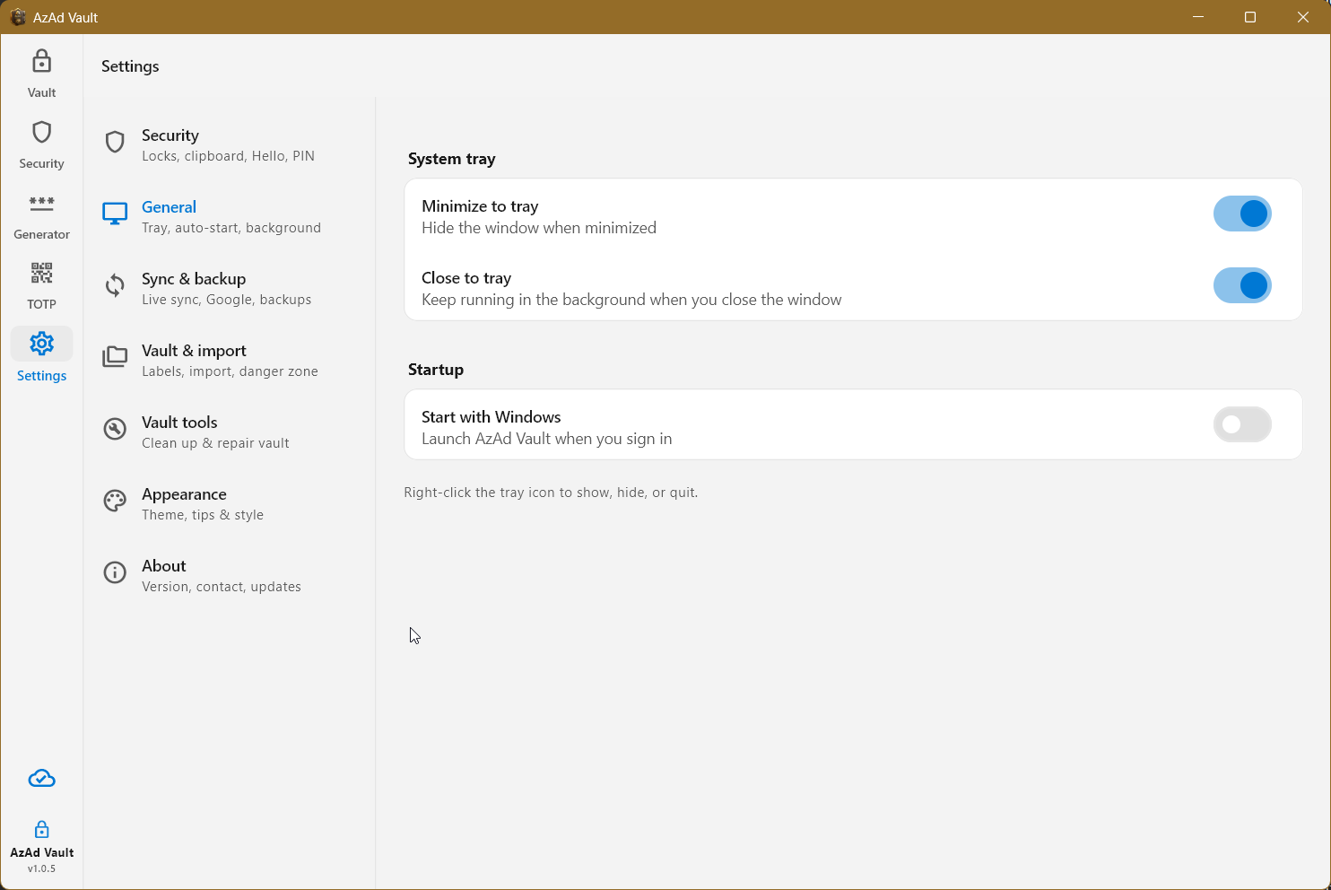Click "Locks, clipboard, Hello, PIN" subtitle

[228, 156]
